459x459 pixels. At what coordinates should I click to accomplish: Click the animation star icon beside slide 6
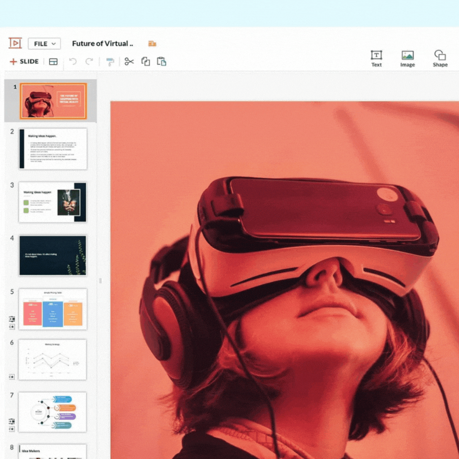[12, 377]
